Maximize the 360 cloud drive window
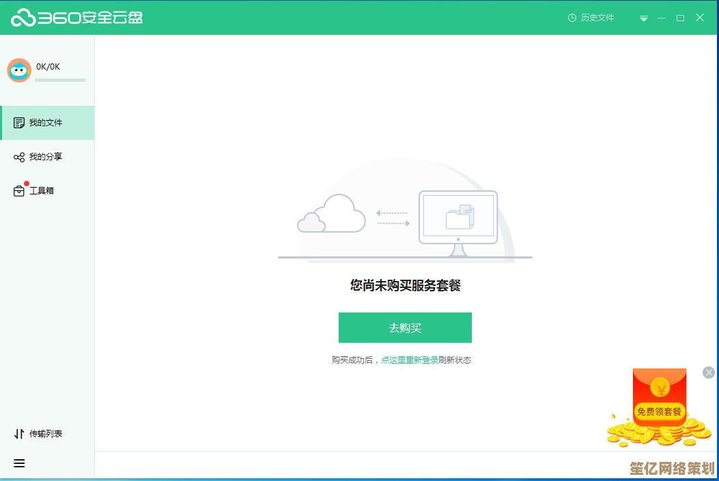Viewport: 719px width, 481px height. (680, 18)
